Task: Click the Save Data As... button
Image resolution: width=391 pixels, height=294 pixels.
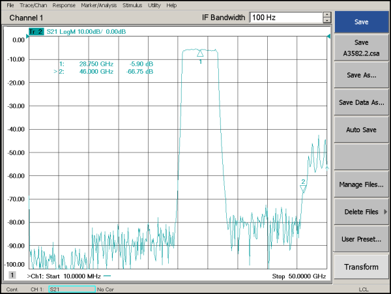Action: click(361, 102)
